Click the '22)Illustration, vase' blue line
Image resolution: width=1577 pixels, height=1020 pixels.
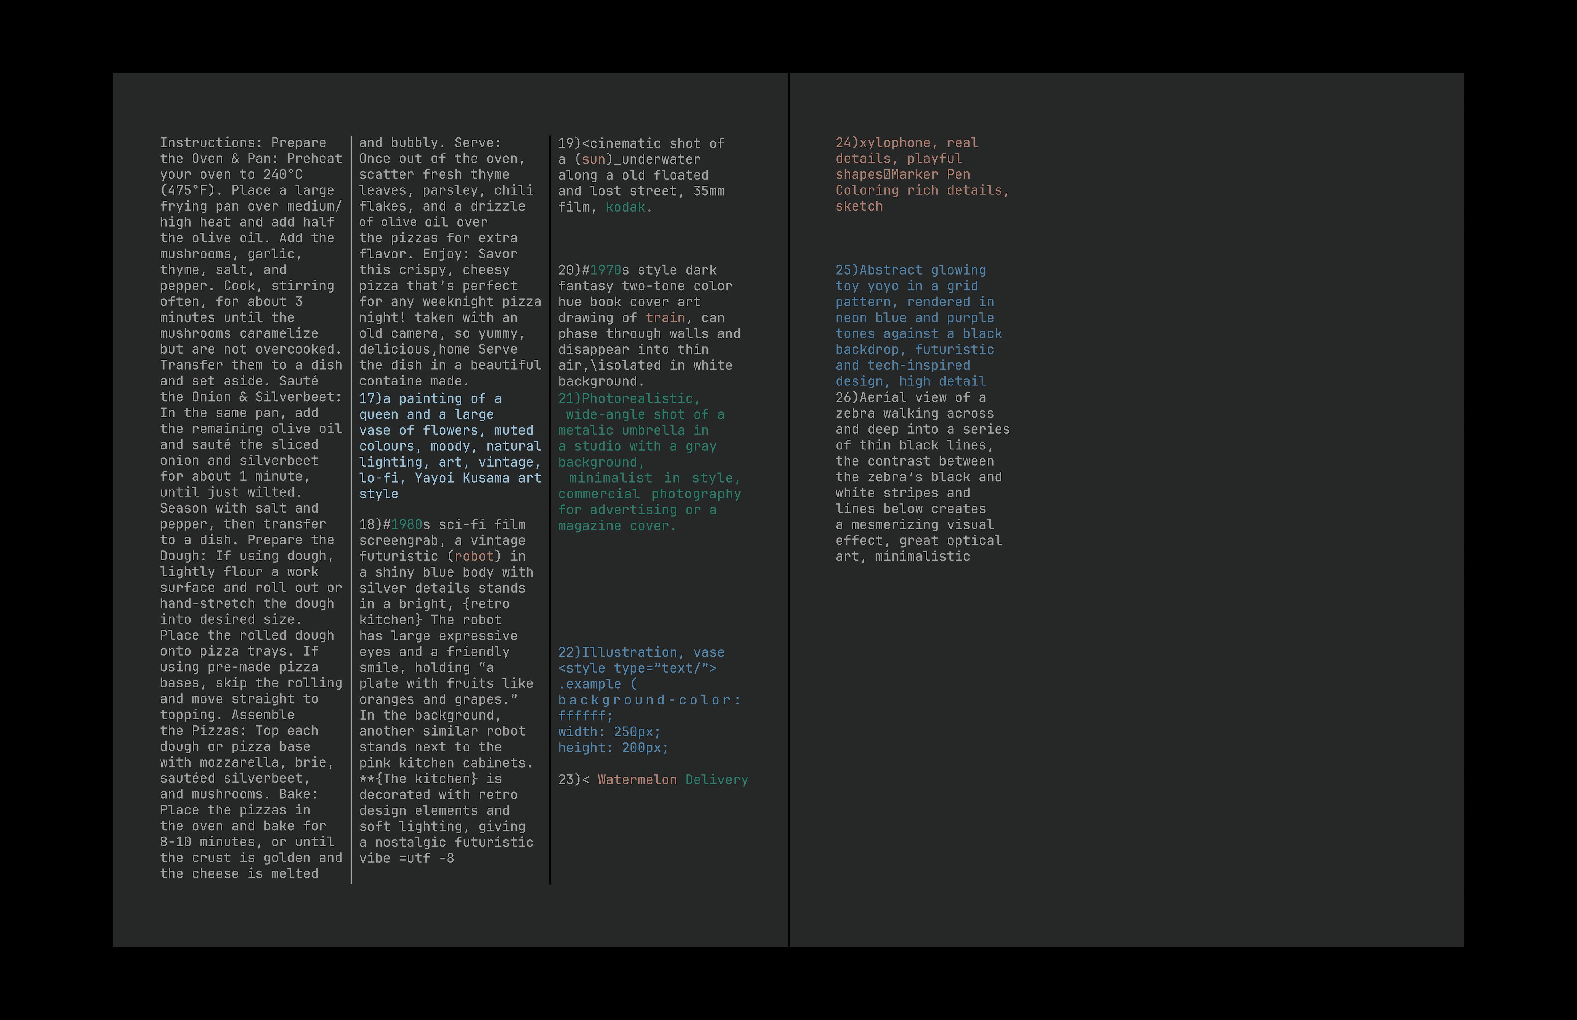tap(641, 652)
